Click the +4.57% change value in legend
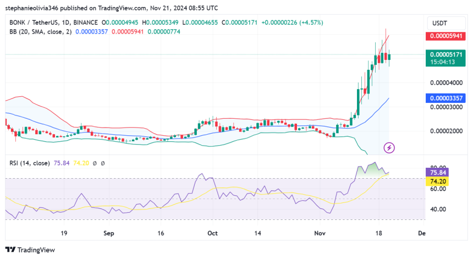The height and width of the screenshot is (259, 473). click(311, 23)
